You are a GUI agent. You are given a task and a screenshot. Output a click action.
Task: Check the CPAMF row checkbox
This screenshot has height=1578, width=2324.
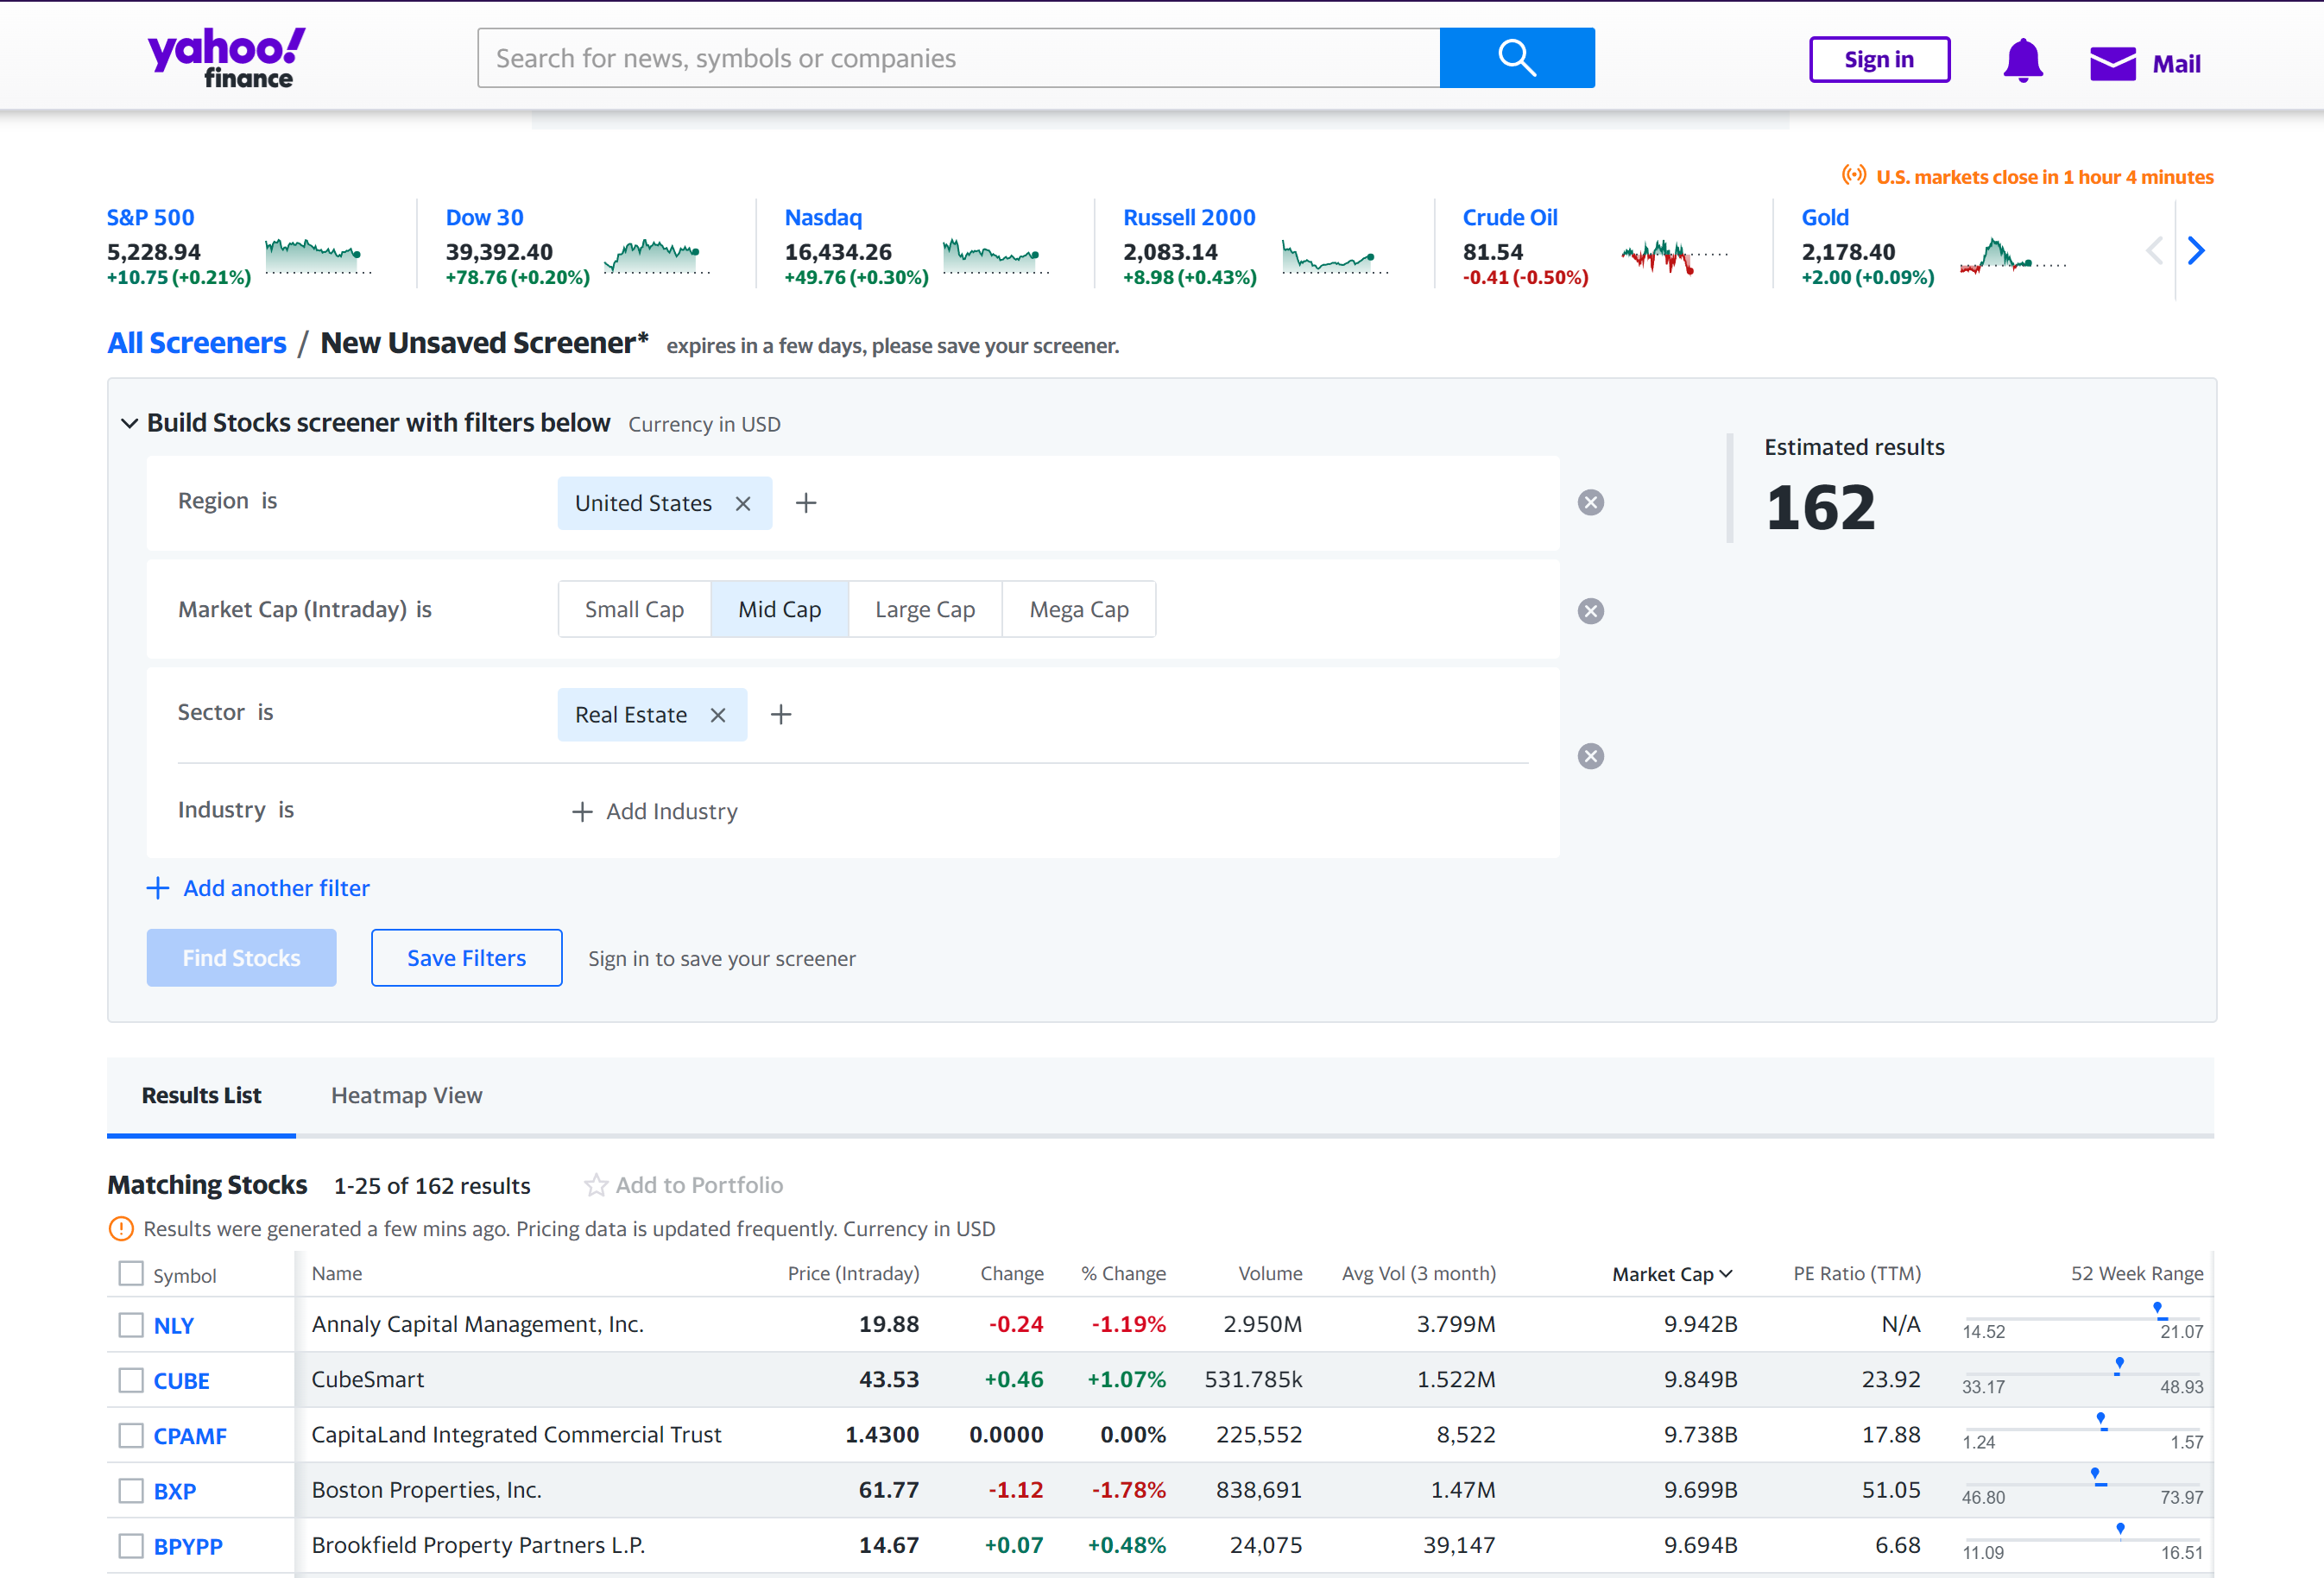click(131, 1435)
